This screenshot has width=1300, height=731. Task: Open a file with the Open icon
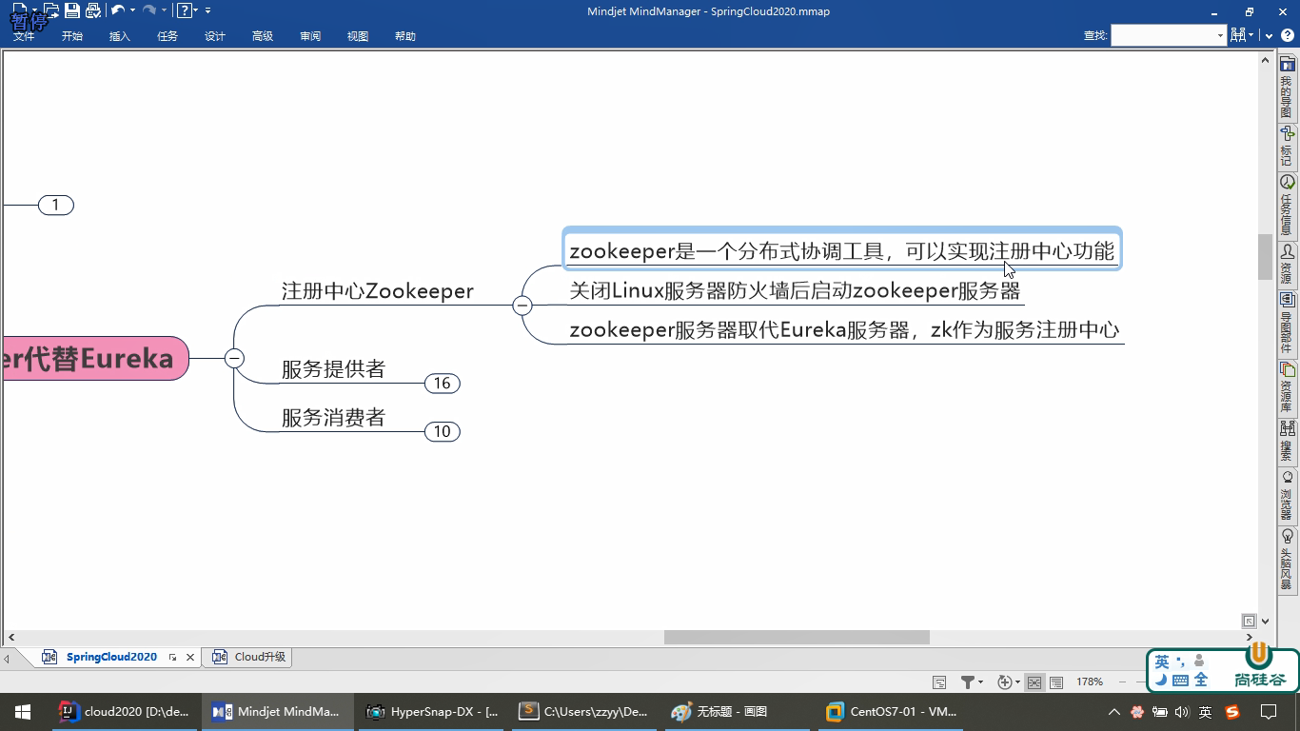tap(50, 10)
